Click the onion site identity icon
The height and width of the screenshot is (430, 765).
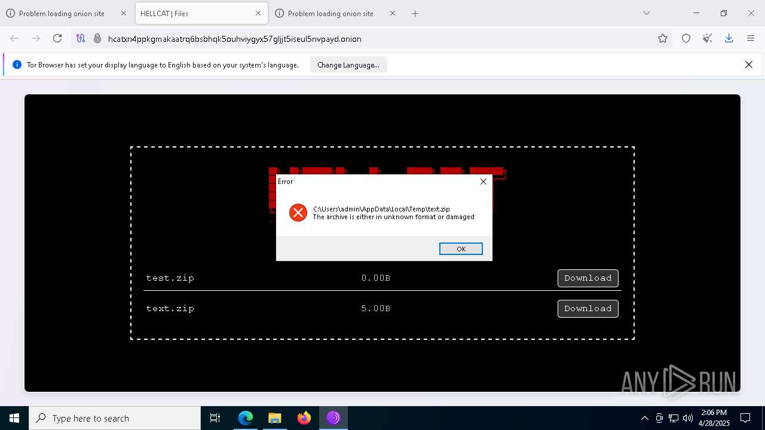pos(97,39)
